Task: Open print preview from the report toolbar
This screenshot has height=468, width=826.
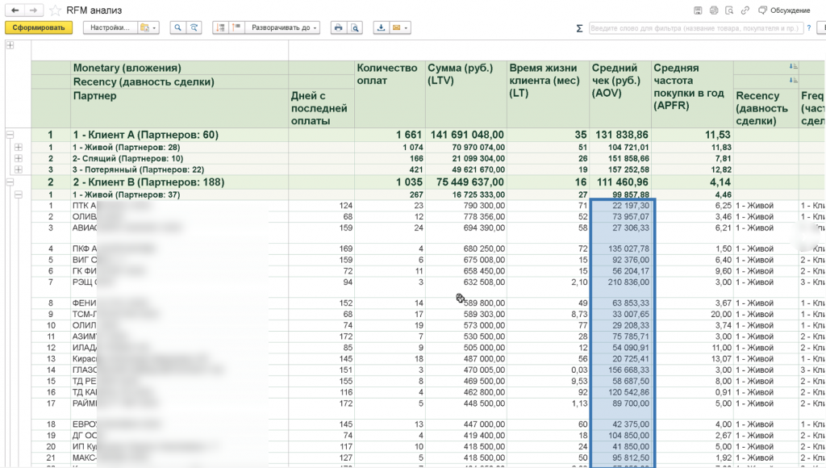Action: point(355,27)
